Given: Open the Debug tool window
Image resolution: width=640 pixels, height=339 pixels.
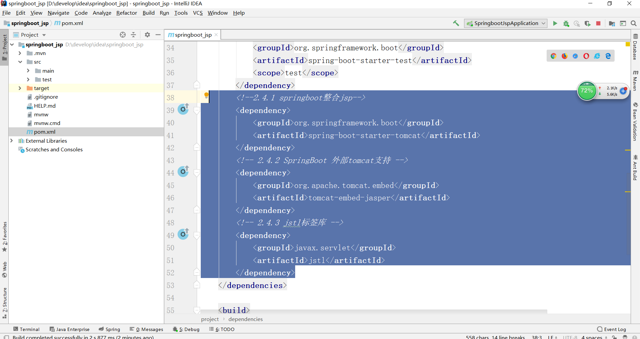Looking at the screenshot, I should (x=186, y=329).
